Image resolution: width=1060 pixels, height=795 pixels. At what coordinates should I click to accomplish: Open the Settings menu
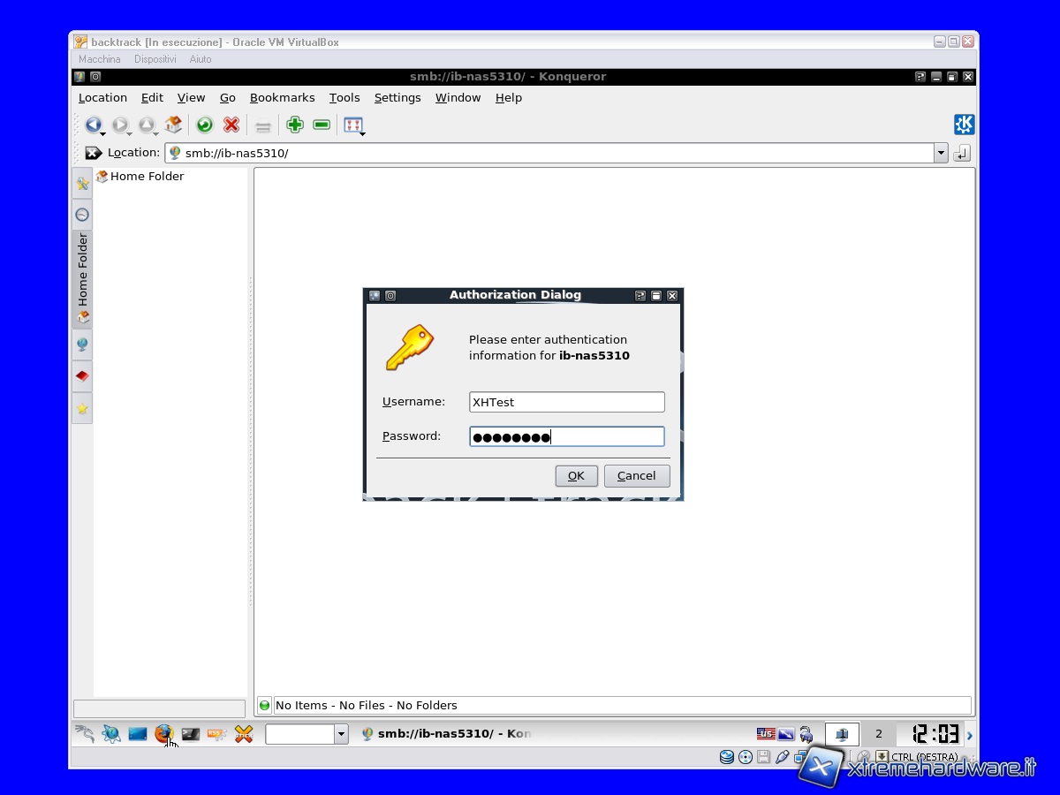coord(397,98)
